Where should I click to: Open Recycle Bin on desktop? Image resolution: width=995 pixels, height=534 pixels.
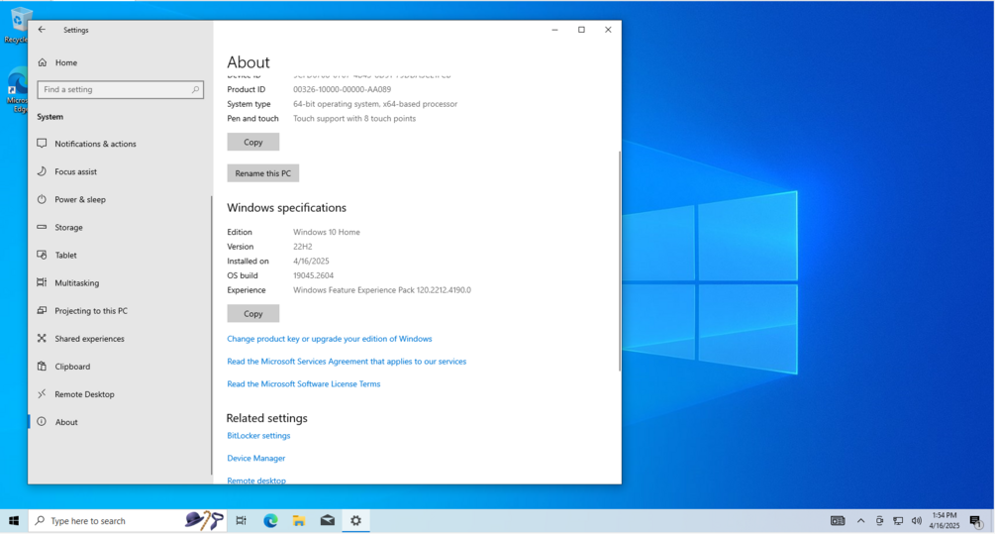click(x=17, y=26)
